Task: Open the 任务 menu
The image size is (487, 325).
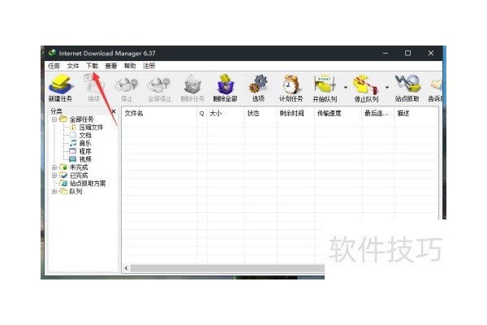Action: (x=54, y=66)
